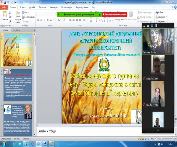Viewport: 177px width, 147px height.
Task: Switch to the Структура outline tab
Action: pyautogui.click(x=16, y=30)
